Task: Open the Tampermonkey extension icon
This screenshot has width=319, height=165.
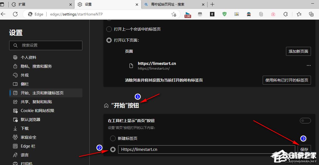Action: coord(200,14)
